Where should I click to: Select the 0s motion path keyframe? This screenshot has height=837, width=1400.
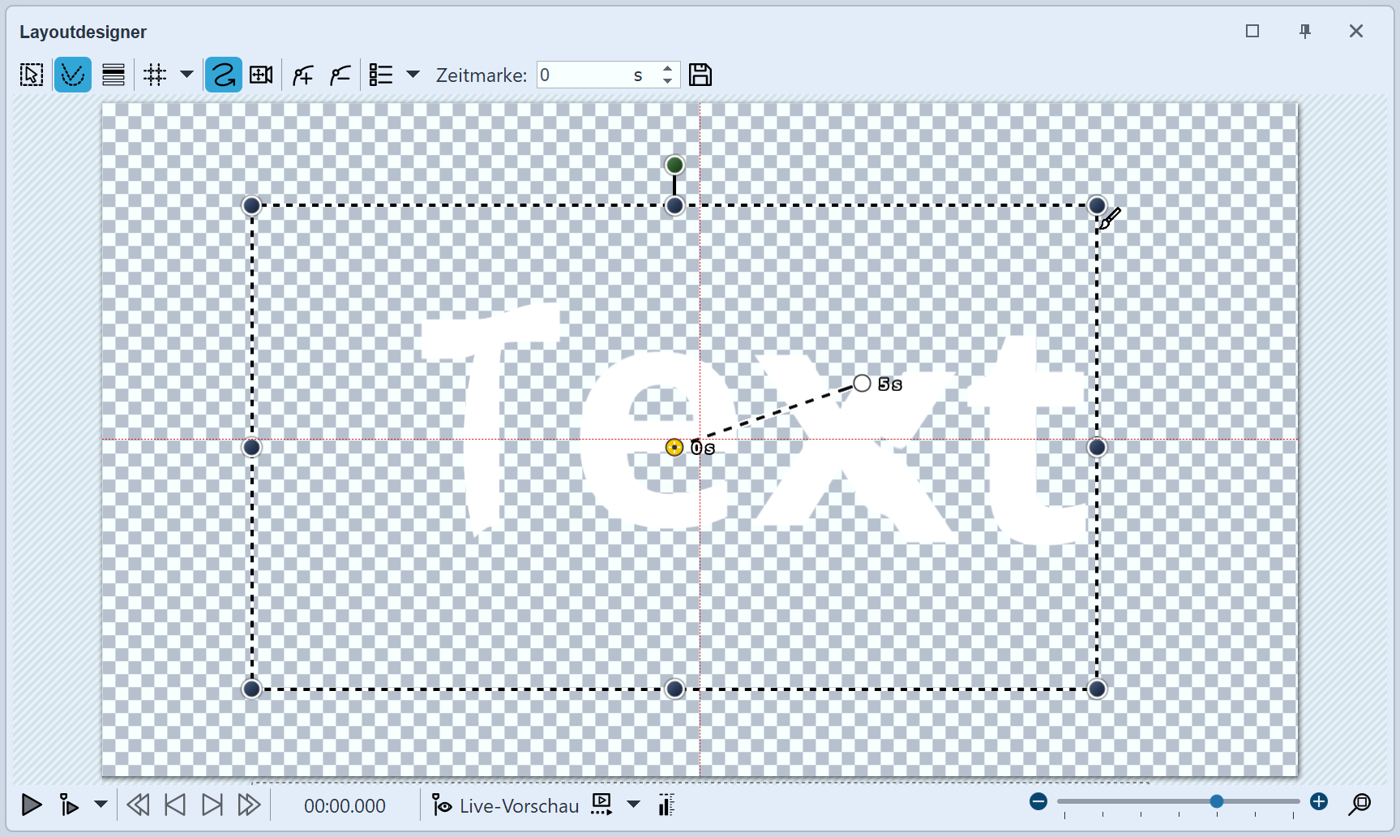tap(674, 448)
